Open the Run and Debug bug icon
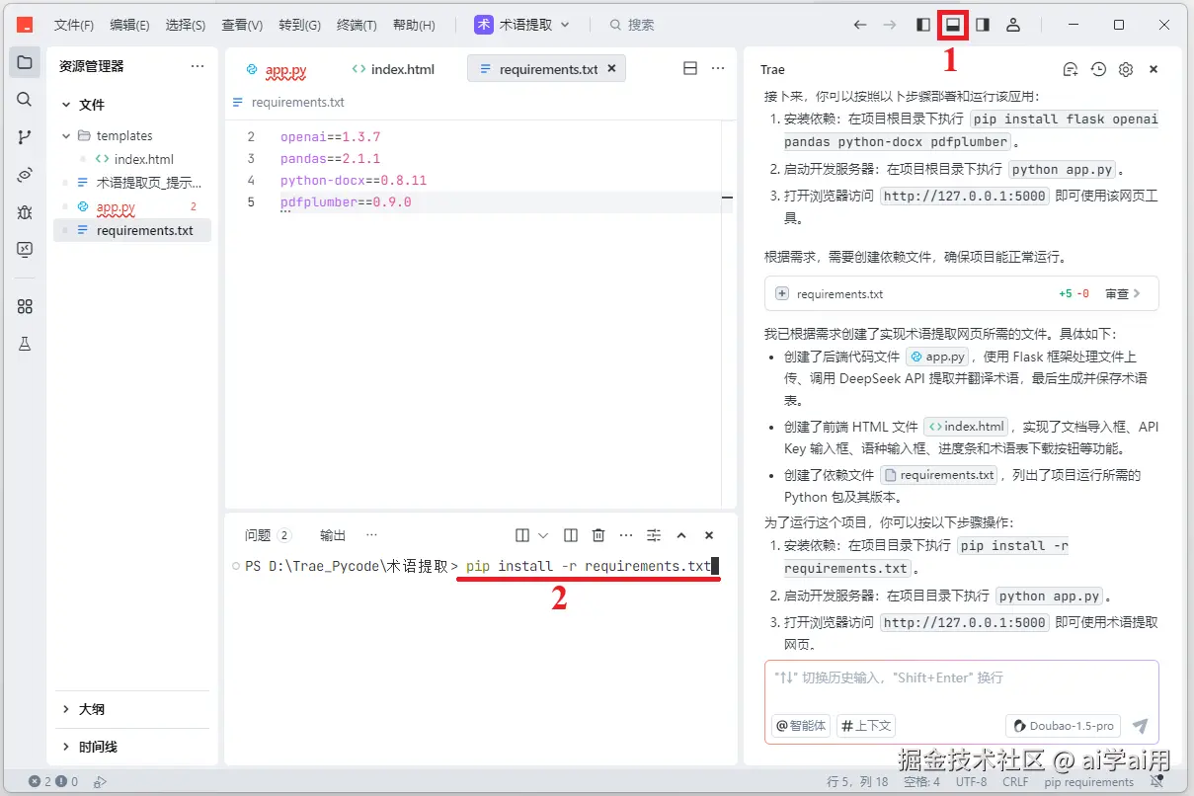Image resolution: width=1194 pixels, height=796 pixels. coord(25,212)
